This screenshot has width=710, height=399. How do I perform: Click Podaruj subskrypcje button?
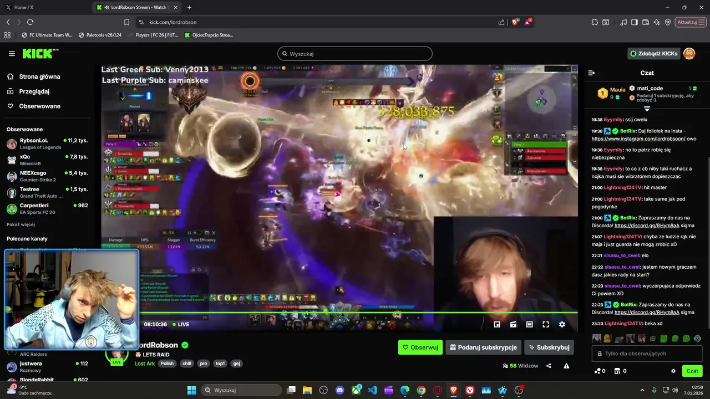point(483,347)
